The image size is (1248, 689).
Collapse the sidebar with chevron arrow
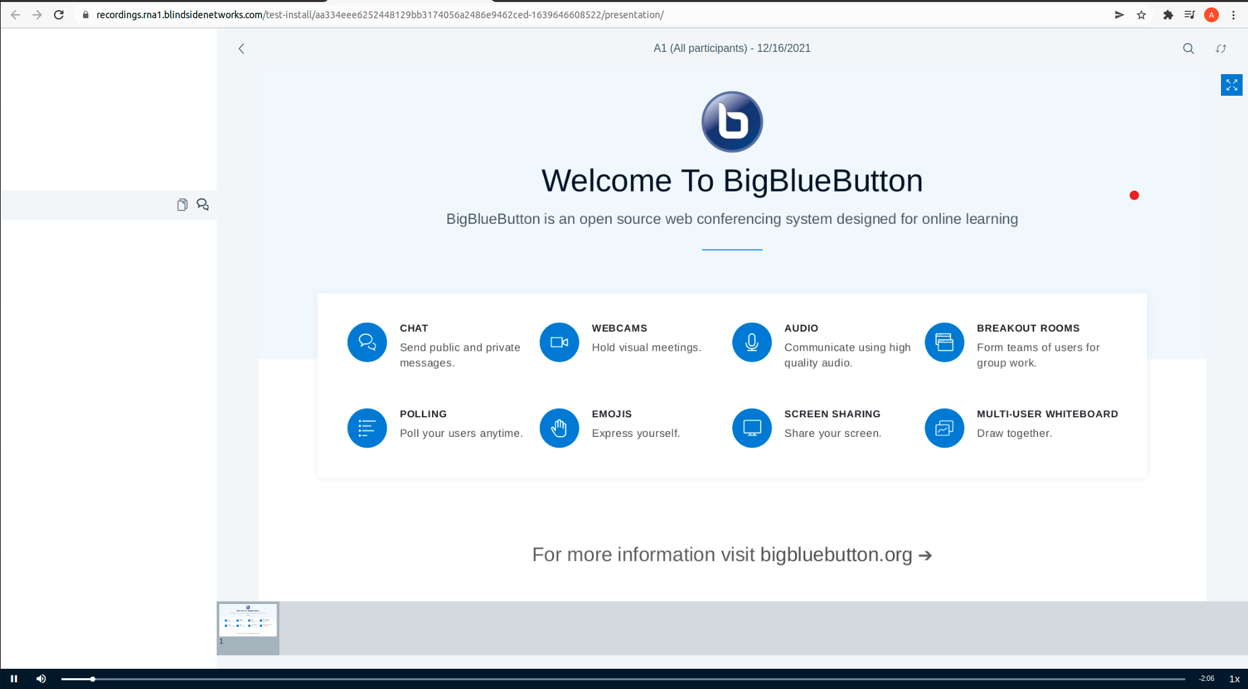[x=242, y=49]
